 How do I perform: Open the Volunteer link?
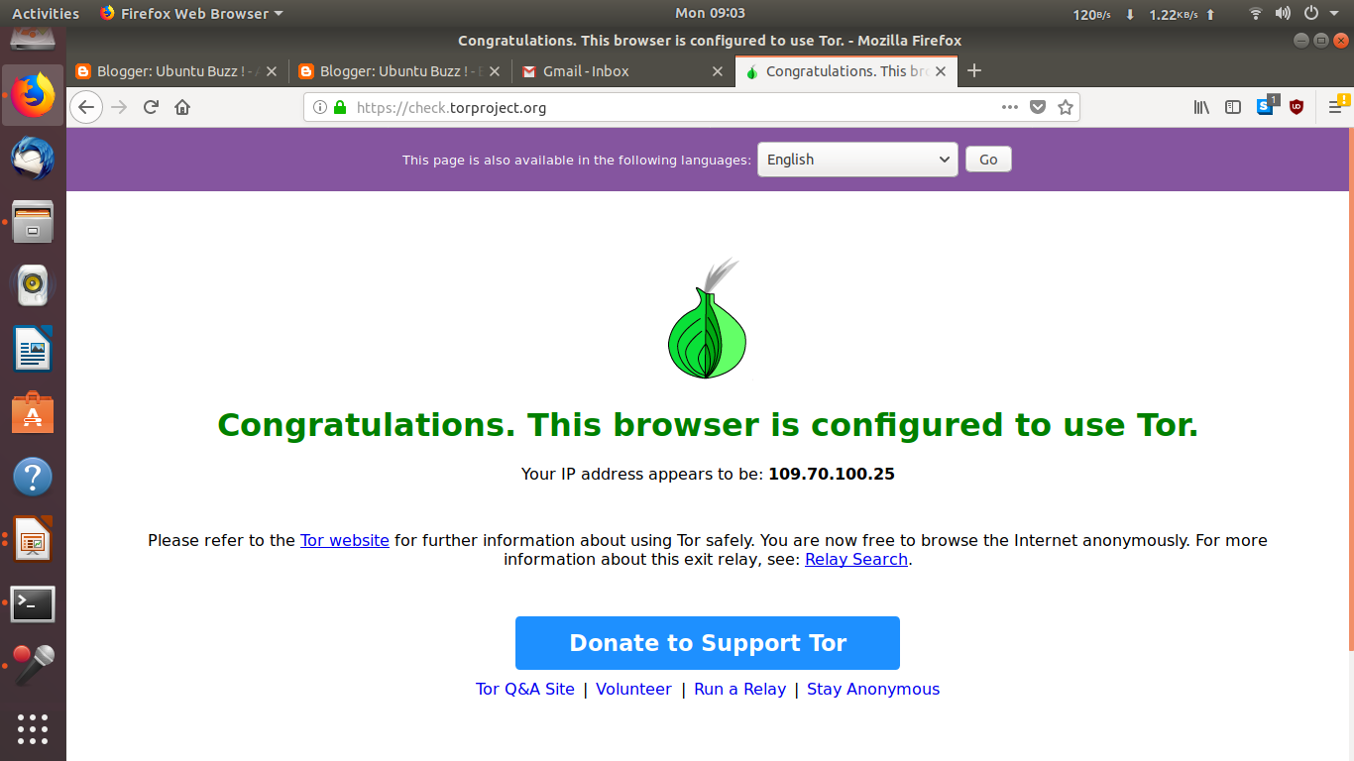[633, 689]
